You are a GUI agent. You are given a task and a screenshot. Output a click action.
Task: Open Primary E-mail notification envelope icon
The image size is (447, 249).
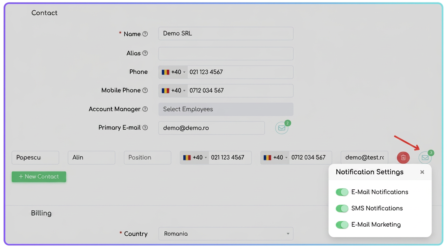pyautogui.click(x=282, y=128)
